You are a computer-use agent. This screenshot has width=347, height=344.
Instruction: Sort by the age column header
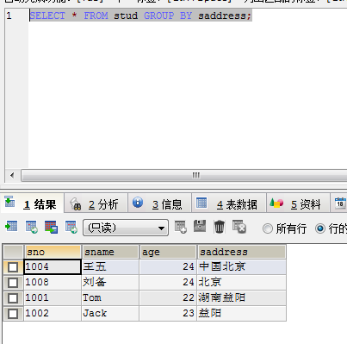click(x=168, y=252)
